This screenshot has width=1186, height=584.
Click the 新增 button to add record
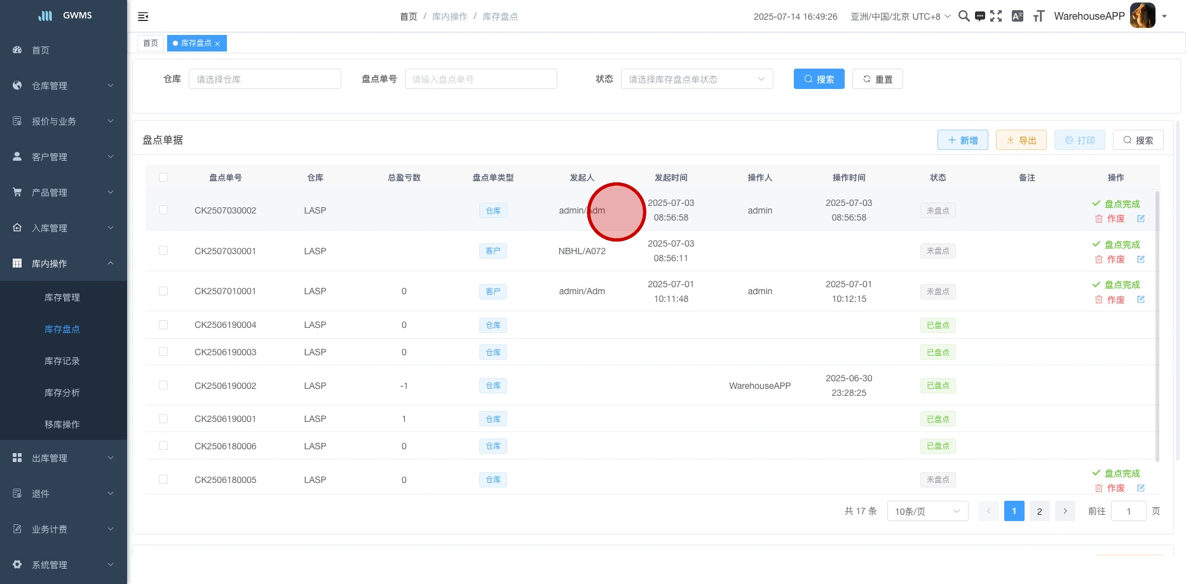(x=962, y=140)
